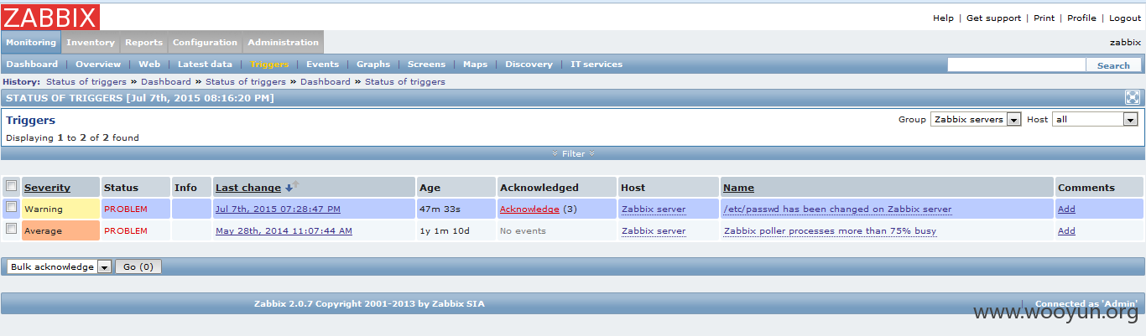Open IT services submenu
Image resolution: width=1146 pixels, height=336 pixels.
[x=596, y=64]
